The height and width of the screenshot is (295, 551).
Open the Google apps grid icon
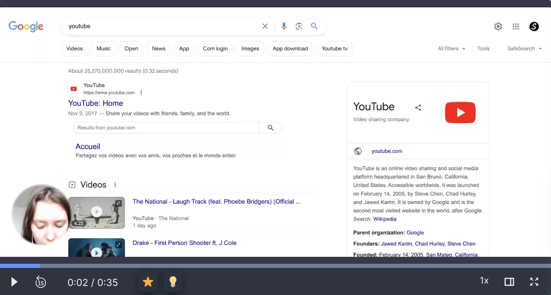(x=516, y=26)
